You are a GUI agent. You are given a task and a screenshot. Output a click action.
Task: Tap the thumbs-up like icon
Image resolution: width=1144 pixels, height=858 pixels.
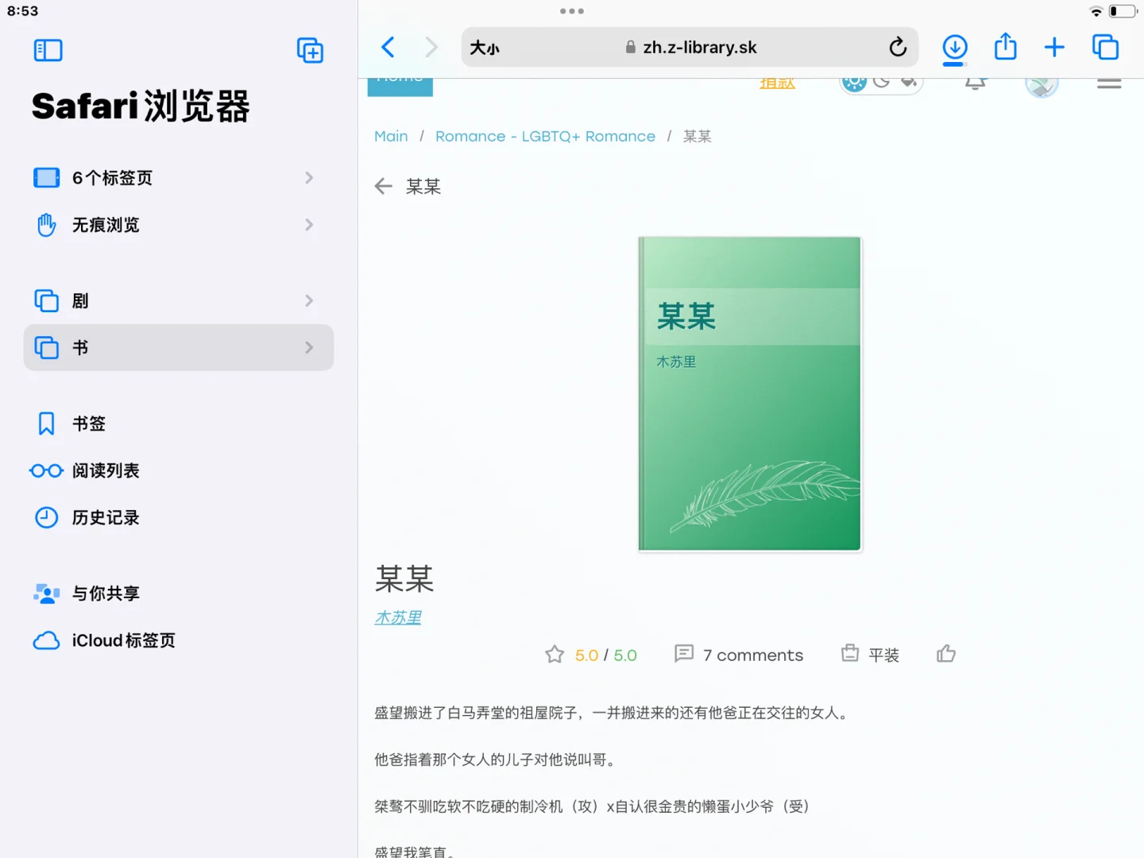click(x=945, y=653)
